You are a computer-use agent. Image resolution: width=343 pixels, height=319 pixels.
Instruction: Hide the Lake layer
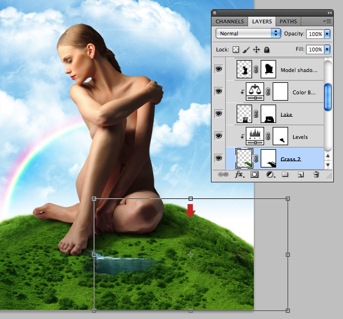point(218,114)
